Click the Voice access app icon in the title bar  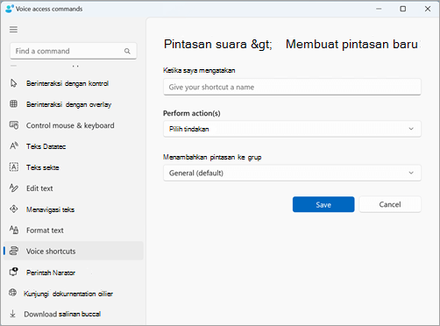coord(10,9)
